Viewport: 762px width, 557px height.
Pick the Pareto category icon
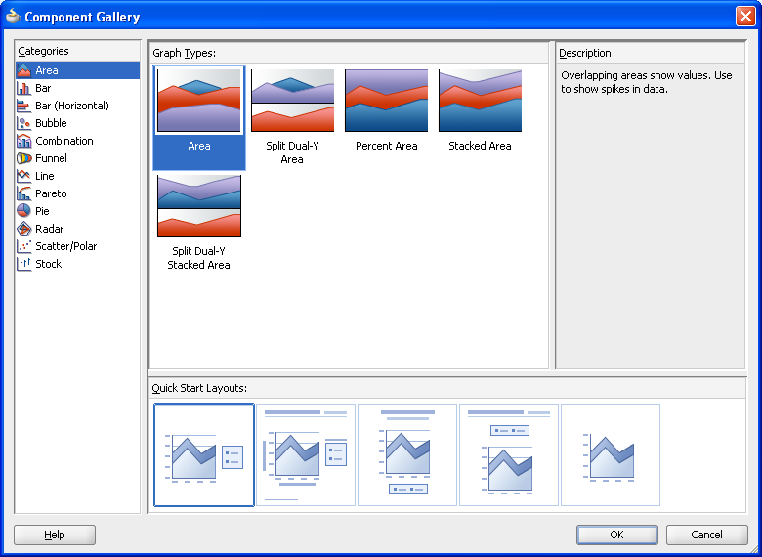[x=23, y=193]
